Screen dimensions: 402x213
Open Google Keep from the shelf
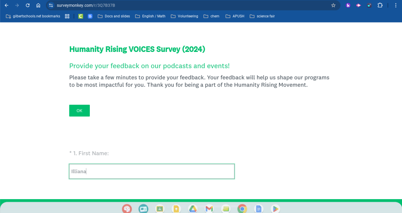coord(176,209)
